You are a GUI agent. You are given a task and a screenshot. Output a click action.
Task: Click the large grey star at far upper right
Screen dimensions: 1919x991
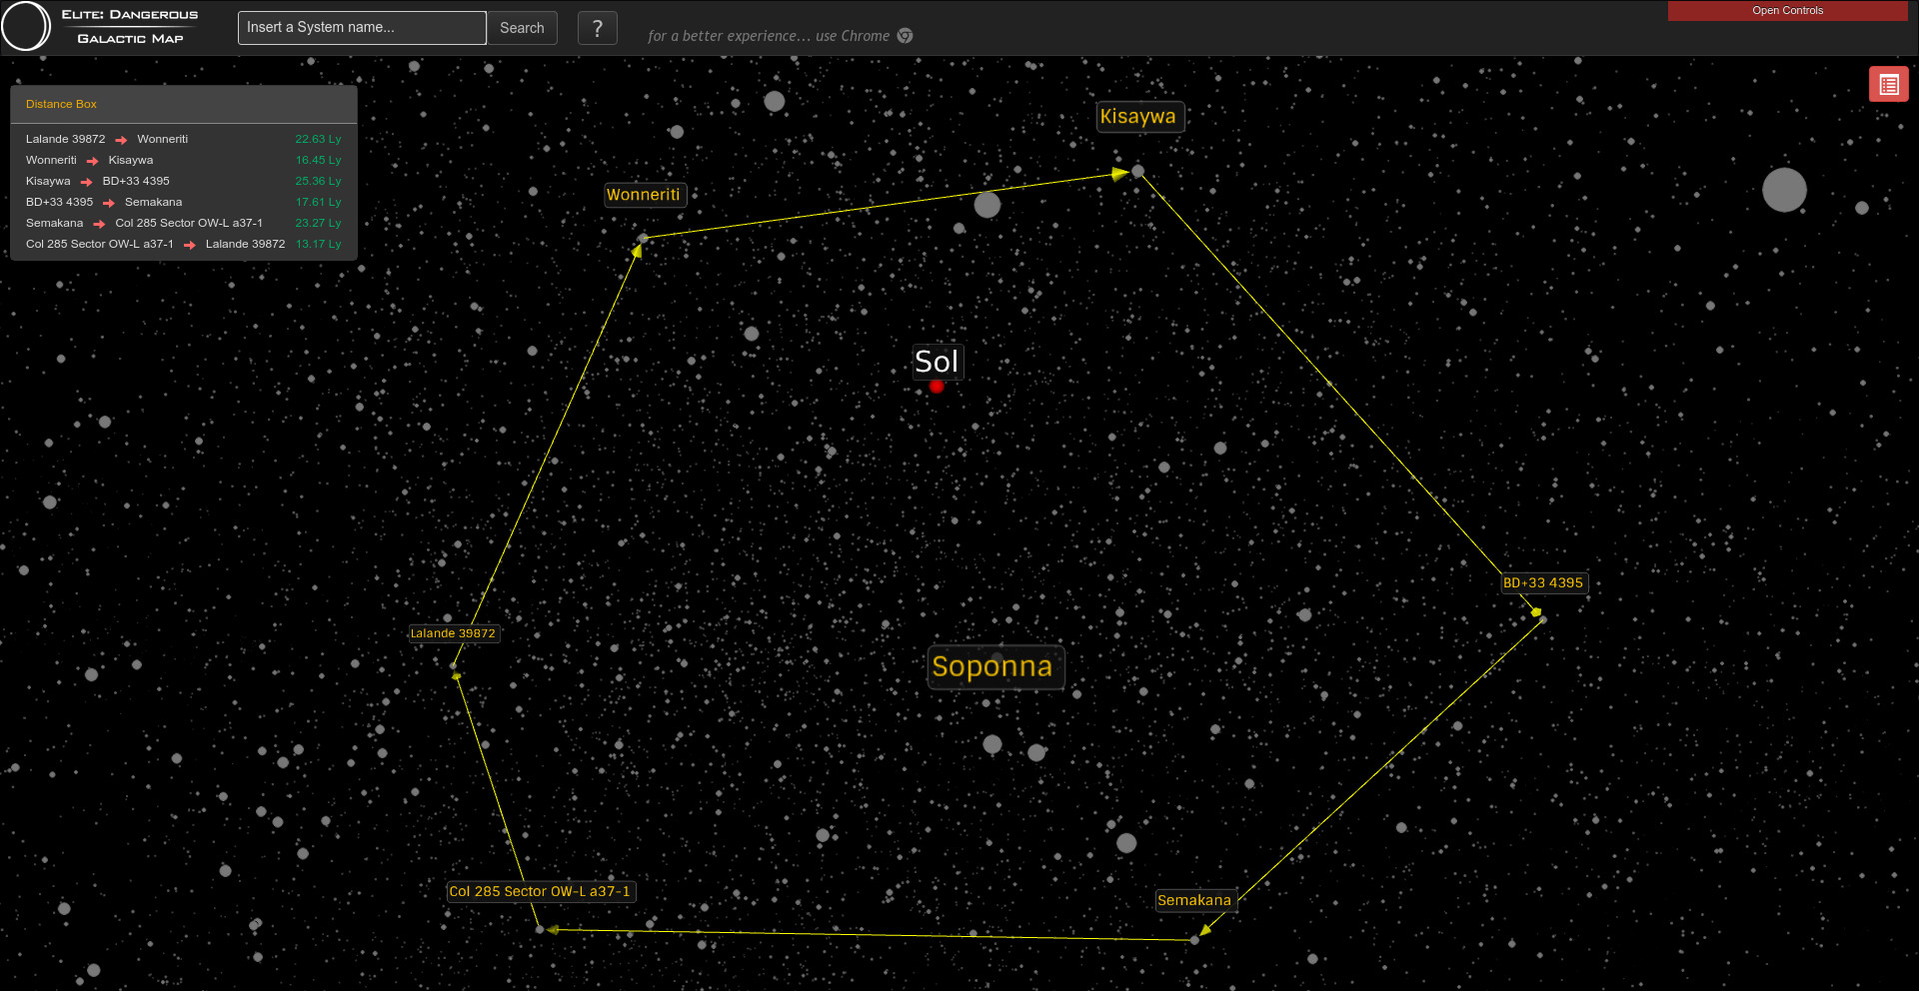pyautogui.click(x=1784, y=190)
